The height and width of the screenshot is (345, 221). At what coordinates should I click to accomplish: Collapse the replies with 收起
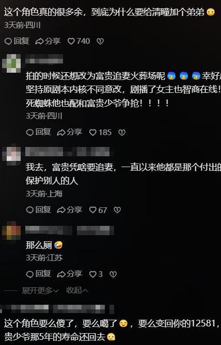[x=77, y=290]
